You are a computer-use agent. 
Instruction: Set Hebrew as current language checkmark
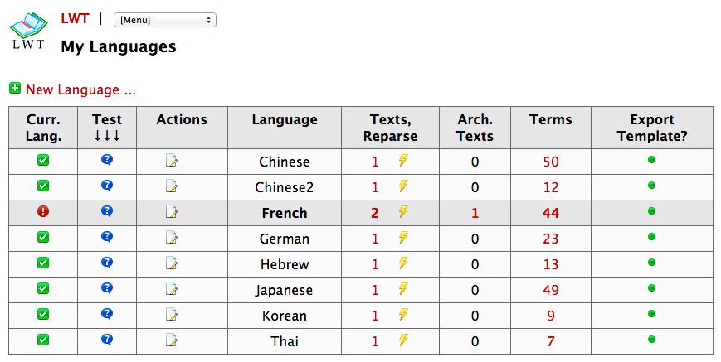43,263
